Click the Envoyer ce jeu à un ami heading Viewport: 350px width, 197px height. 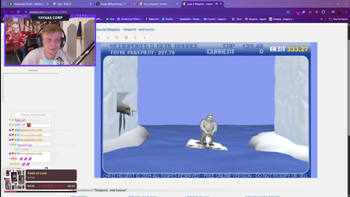pos(33,115)
